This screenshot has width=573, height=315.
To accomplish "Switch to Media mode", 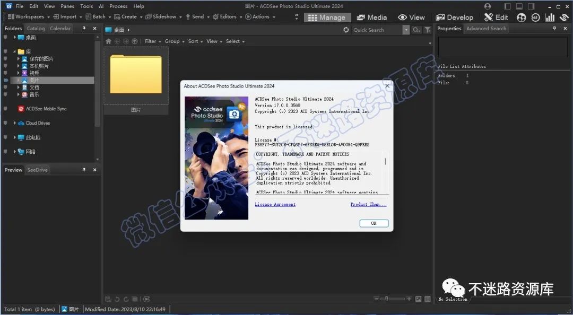I will [x=371, y=17].
